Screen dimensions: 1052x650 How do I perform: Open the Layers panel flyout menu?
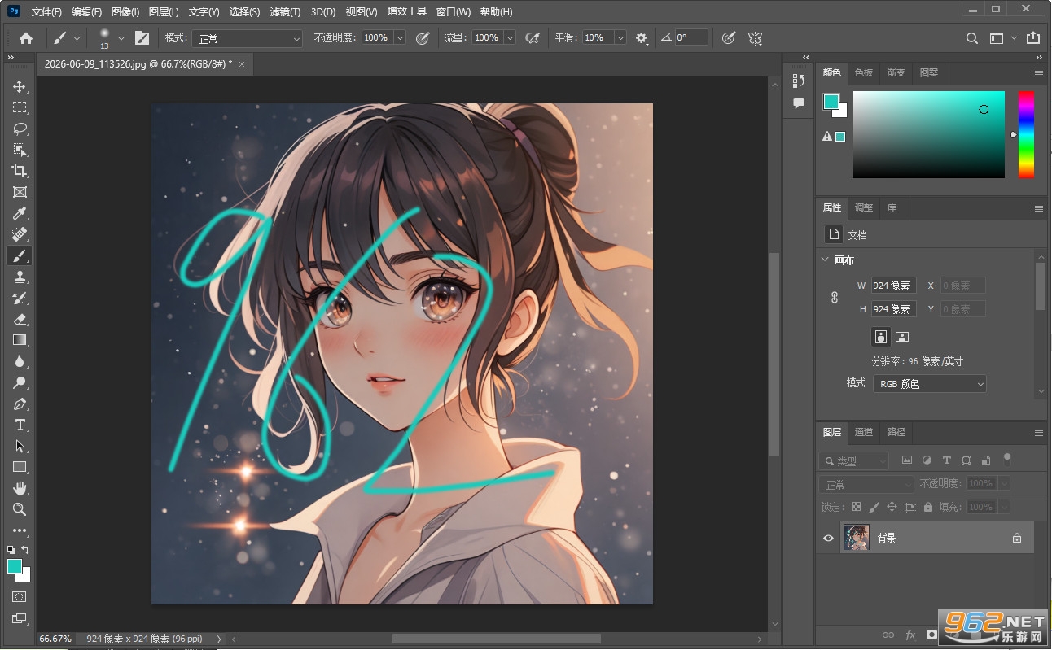pyautogui.click(x=1038, y=433)
